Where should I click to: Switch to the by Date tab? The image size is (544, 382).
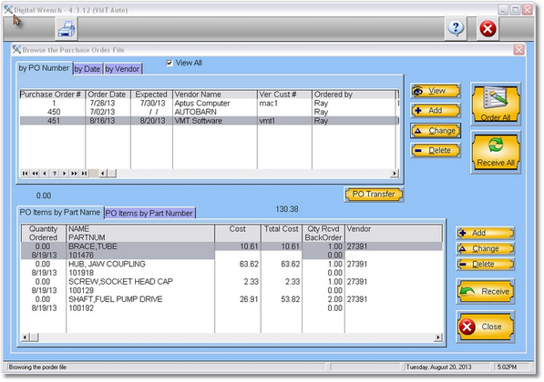tap(87, 69)
